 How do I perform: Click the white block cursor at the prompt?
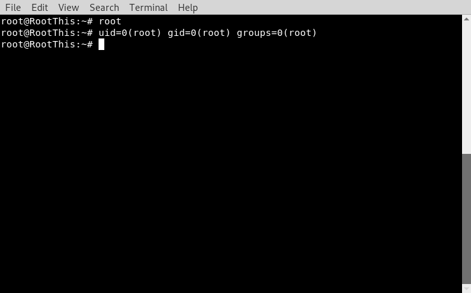101,44
